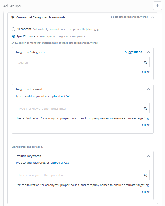Clear the Exclude Keywords list
This screenshot has height=206, width=165.
tap(146, 192)
